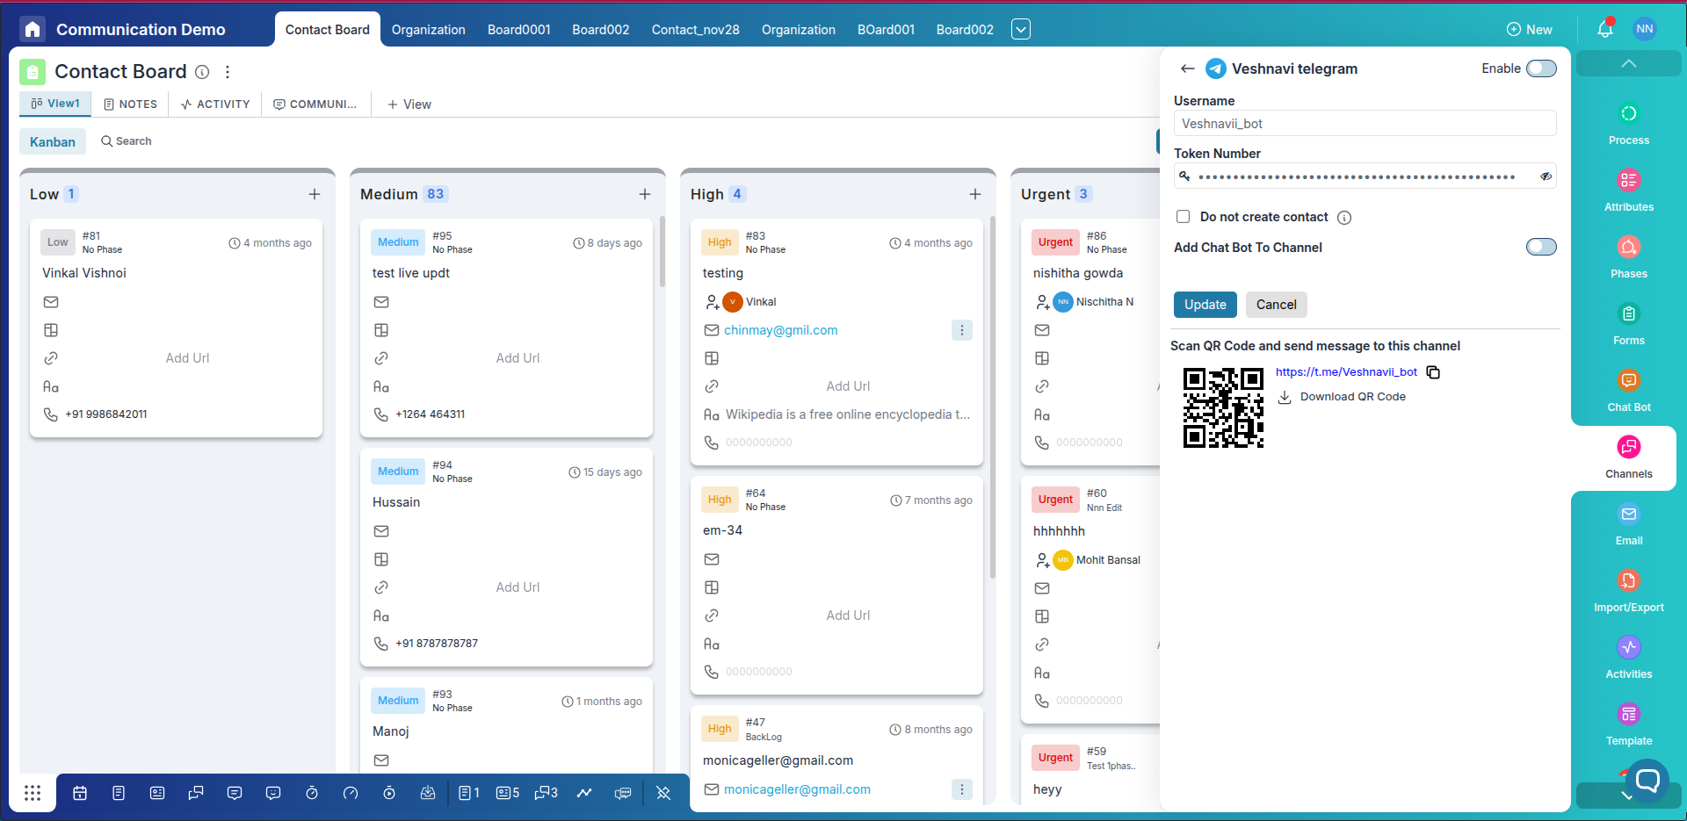Image resolution: width=1687 pixels, height=821 pixels.
Task: Enable the Veshnavi telegram channel
Action: point(1542,68)
